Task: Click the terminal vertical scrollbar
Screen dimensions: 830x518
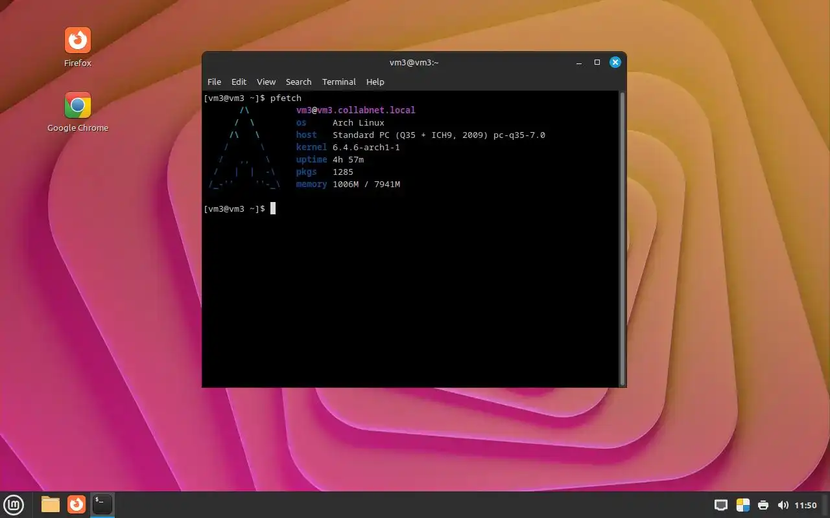Action: click(622, 238)
